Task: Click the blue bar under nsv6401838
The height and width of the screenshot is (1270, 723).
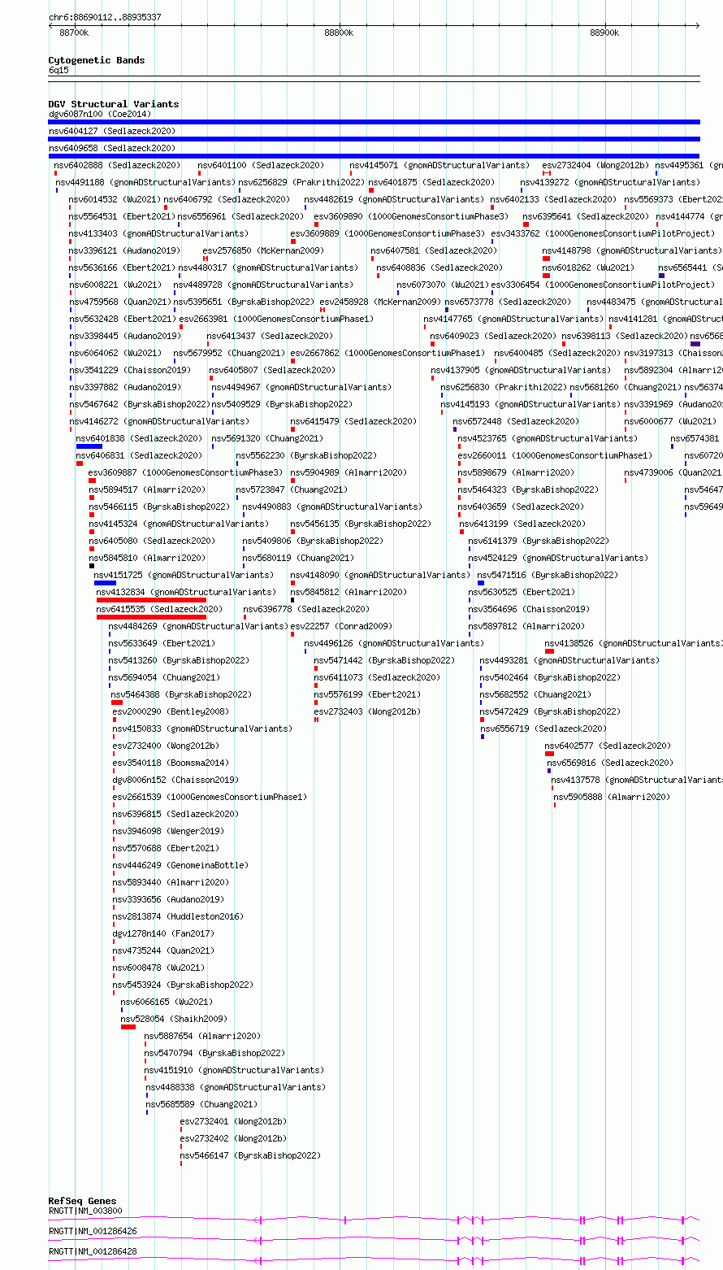Action: click(89, 446)
